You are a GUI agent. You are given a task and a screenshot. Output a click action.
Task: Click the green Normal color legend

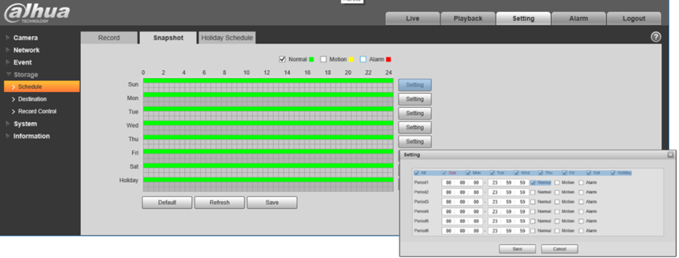(312, 59)
